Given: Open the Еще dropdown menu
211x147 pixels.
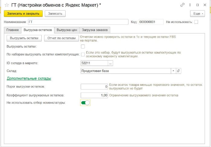Looking at the screenshot, I should pyautogui.click(x=197, y=14).
